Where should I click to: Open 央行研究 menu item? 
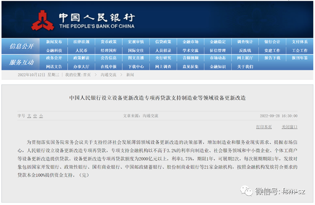pos(163,58)
